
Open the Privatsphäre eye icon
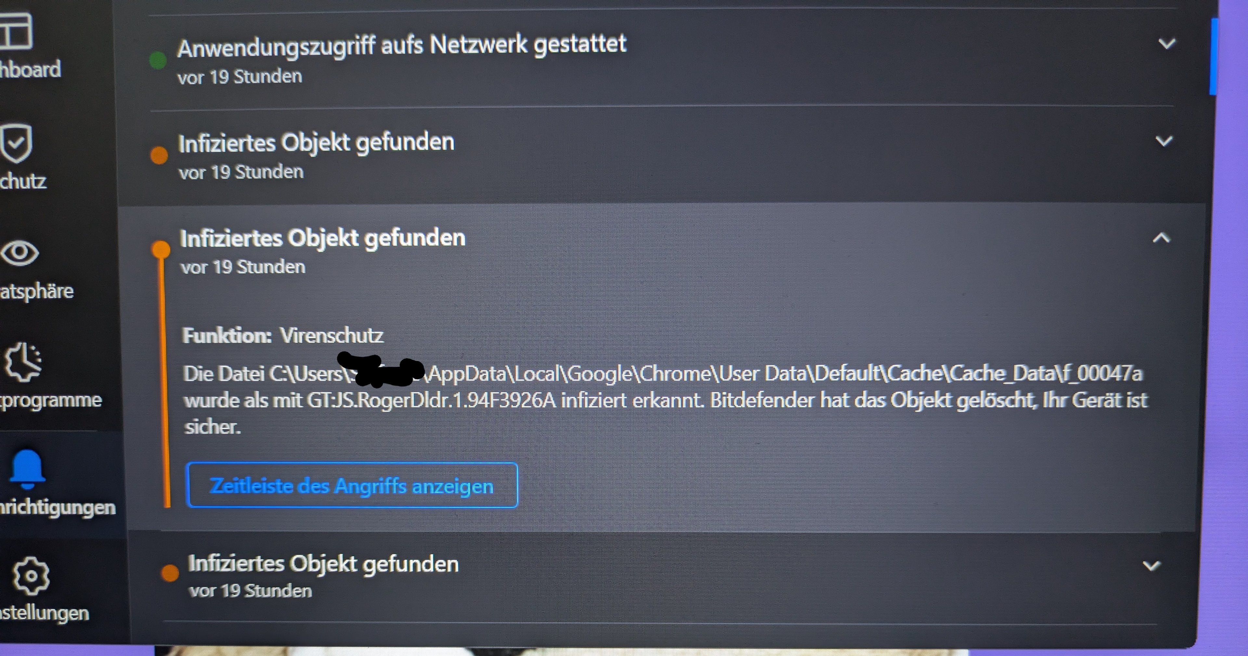click(x=19, y=252)
